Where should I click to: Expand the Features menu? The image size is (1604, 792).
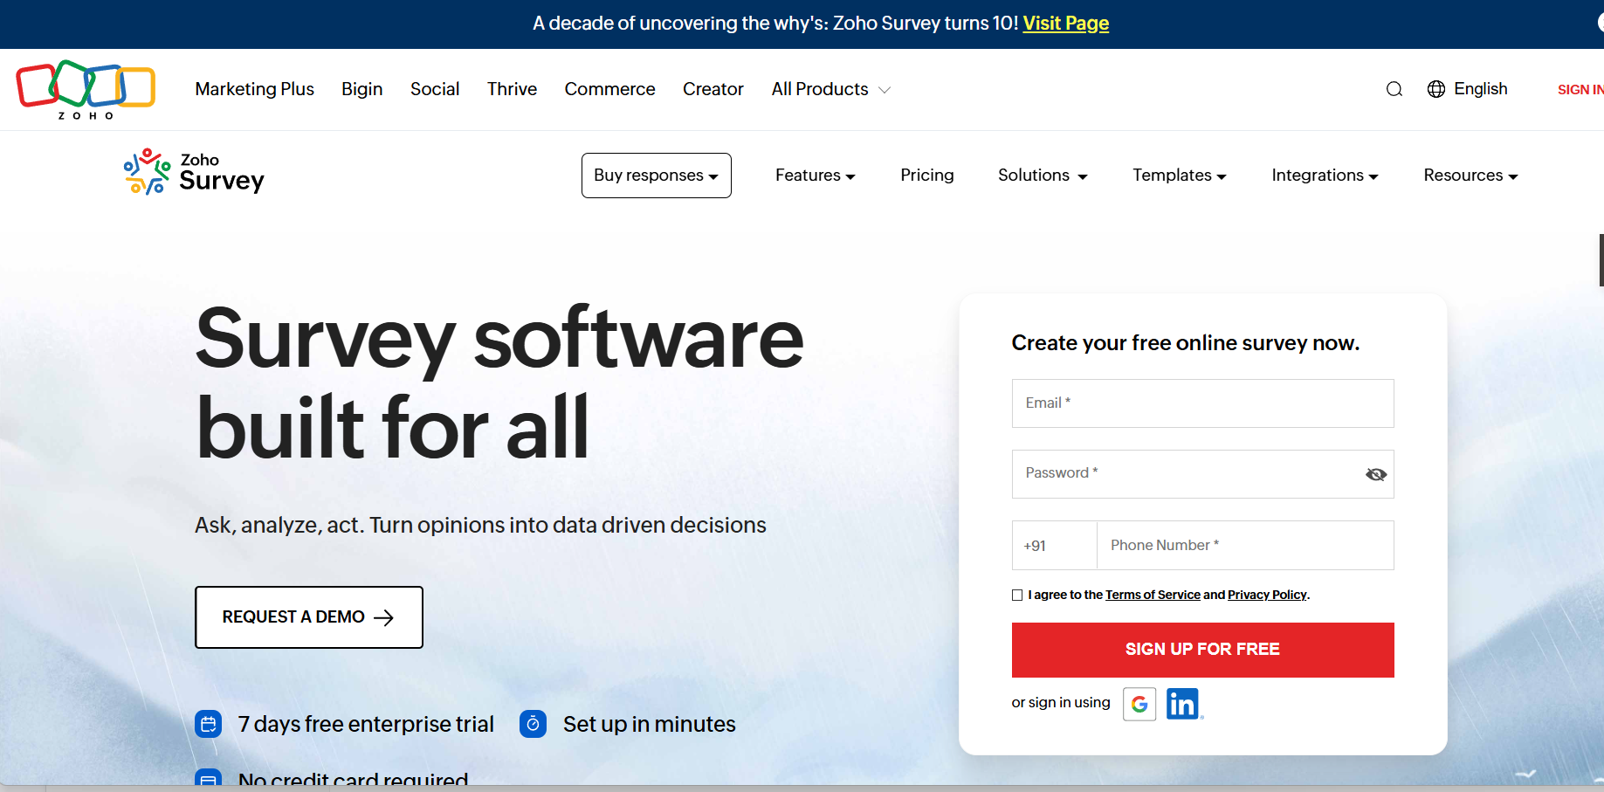pyautogui.click(x=816, y=176)
